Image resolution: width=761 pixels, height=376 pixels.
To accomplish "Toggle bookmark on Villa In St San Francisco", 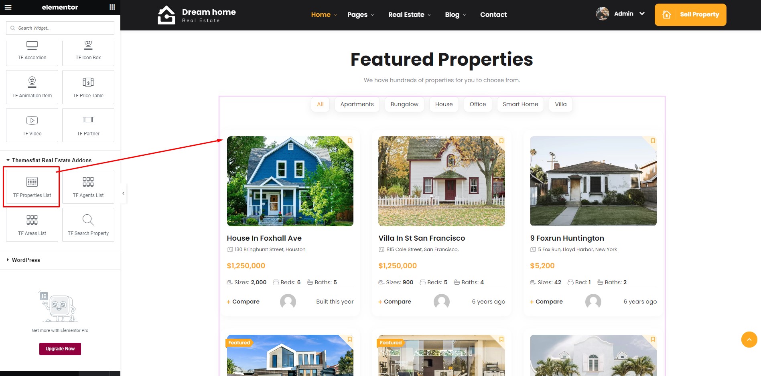I will tap(501, 141).
